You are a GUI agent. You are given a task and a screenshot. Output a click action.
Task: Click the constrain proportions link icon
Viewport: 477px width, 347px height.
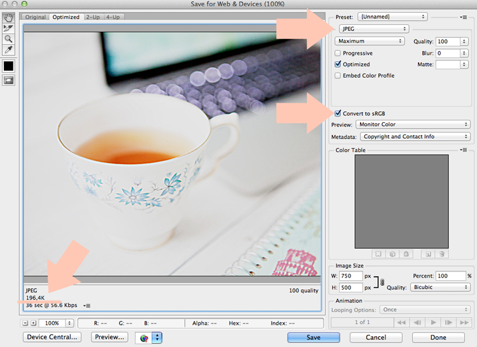[x=382, y=282]
